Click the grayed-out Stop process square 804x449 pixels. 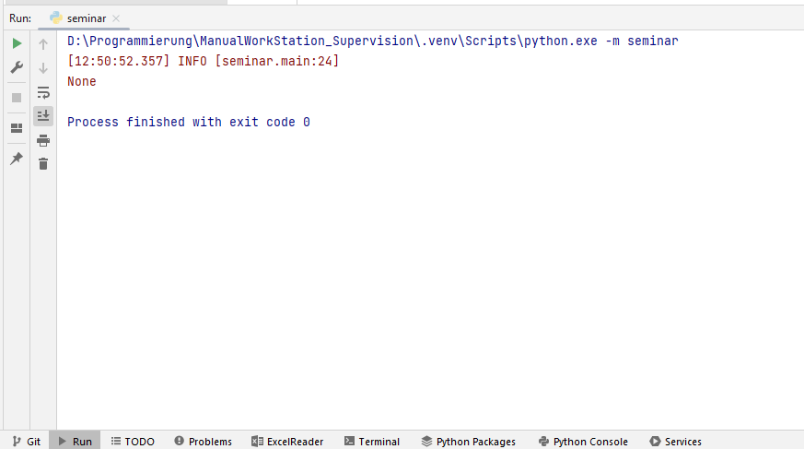(x=17, y=98)
